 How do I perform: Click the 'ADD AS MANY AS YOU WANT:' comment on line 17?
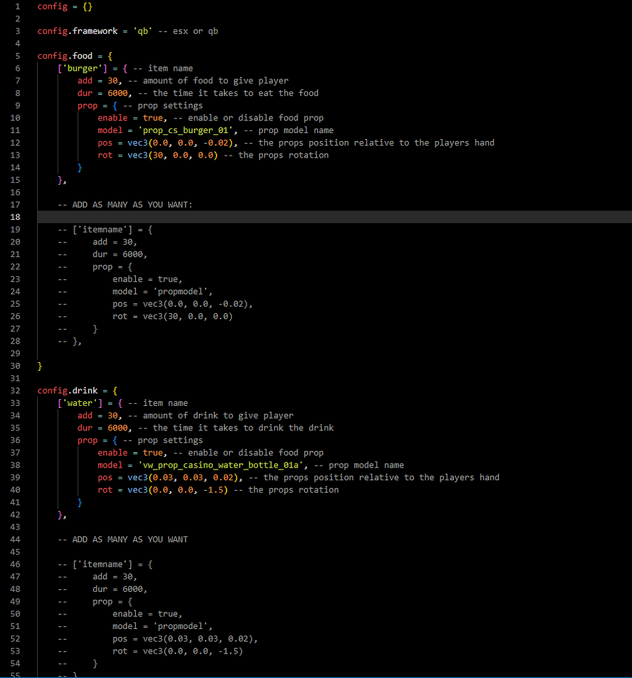pyautogui.click(x=125, y=205)
